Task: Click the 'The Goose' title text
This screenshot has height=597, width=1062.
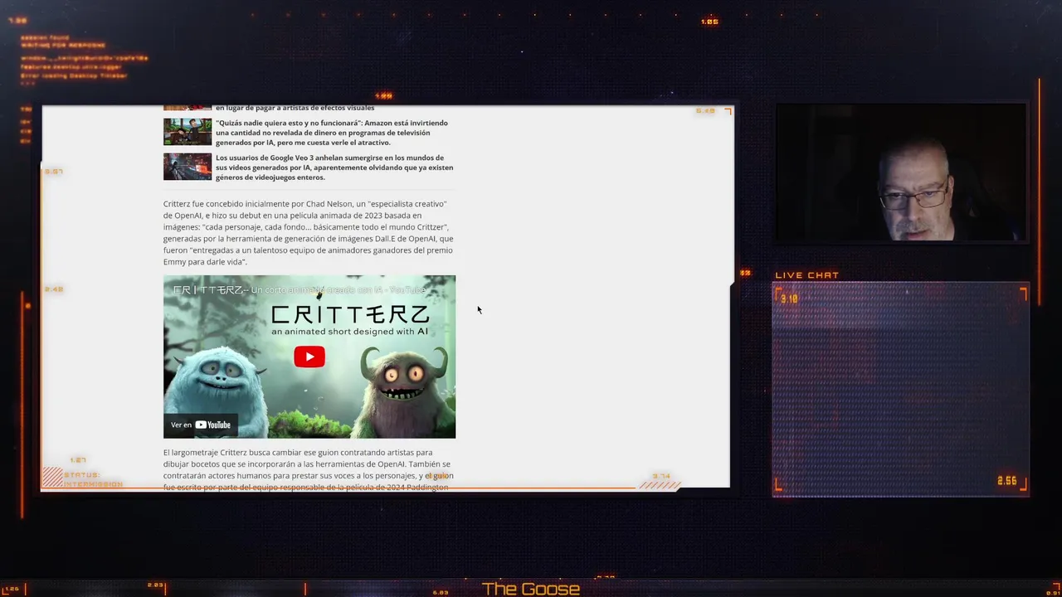Action: 531,589
